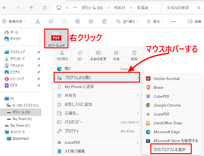Click 名前の変更 in the context menu
The height and width of the screenshot is (156, 204).
(98, 56)
